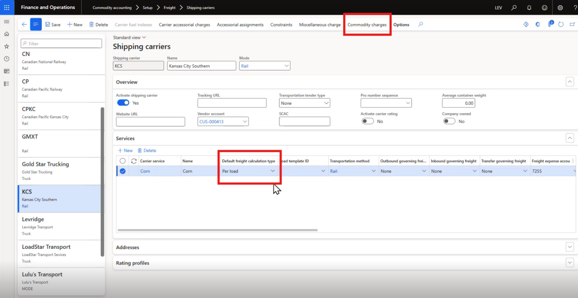Save the record
The width and height of the screenshot is (578, 298).
click(x=53, y=24)
